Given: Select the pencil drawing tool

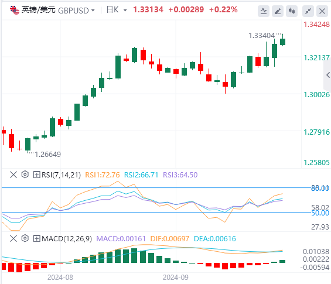Looking at the screenshot, I should [278, 11].
